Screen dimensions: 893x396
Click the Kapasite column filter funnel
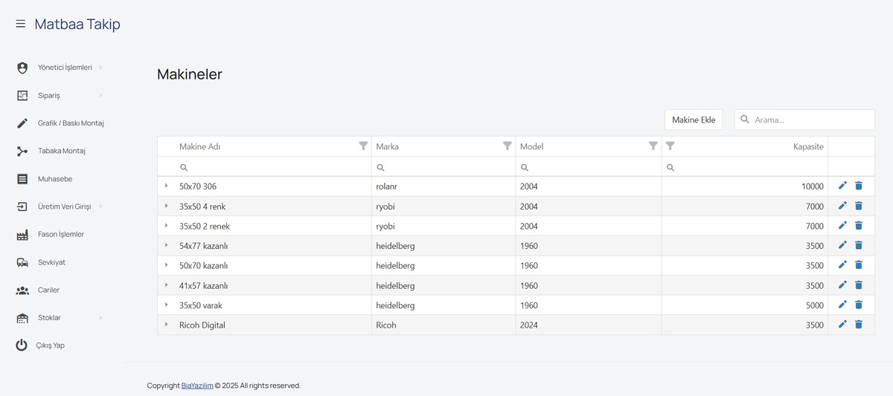(x=670, y=146)
